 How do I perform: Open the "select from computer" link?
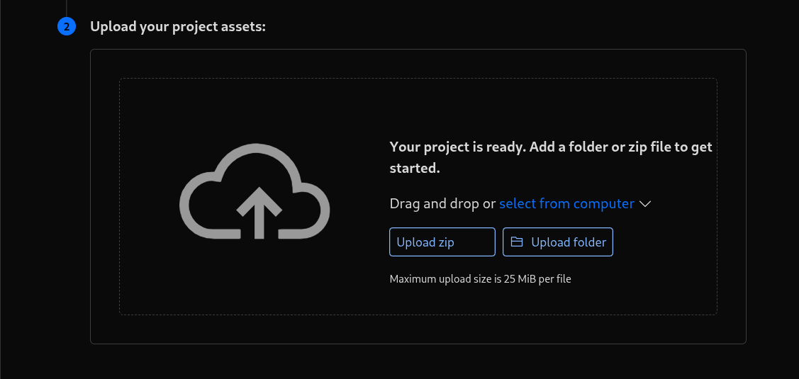pyautogui.click(x=566, y=204)
